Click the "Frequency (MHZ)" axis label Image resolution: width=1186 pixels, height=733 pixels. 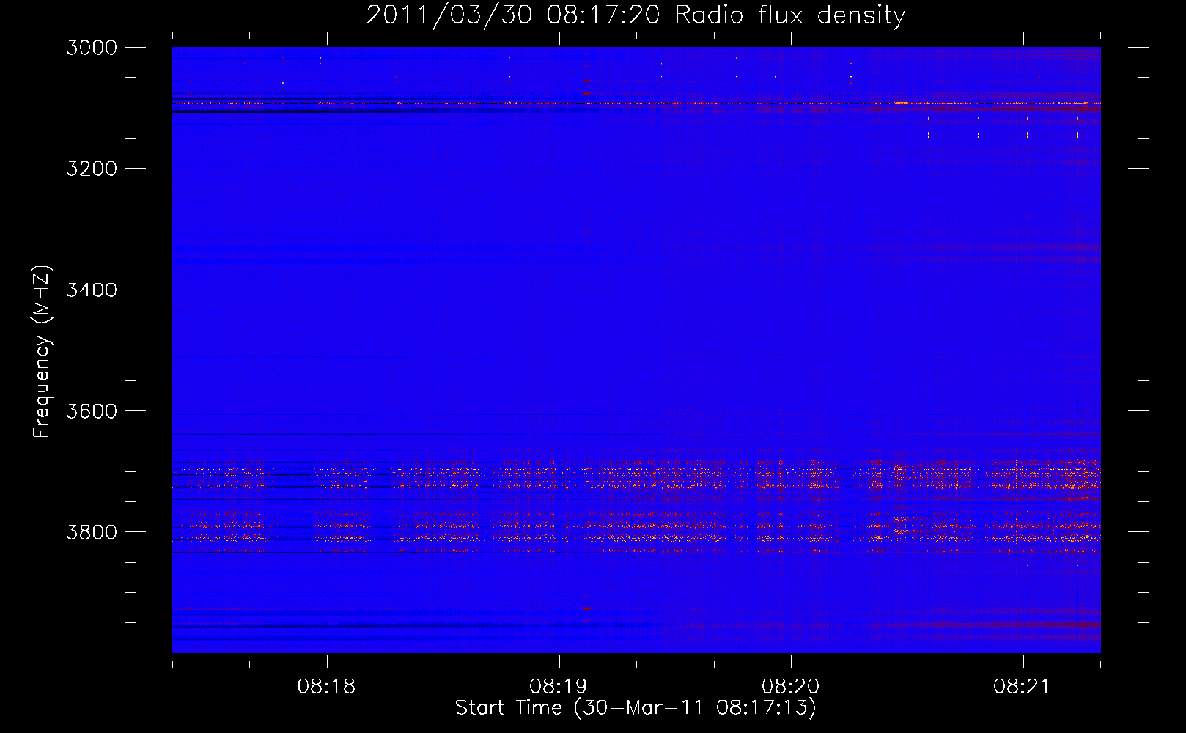click(43, 352)
